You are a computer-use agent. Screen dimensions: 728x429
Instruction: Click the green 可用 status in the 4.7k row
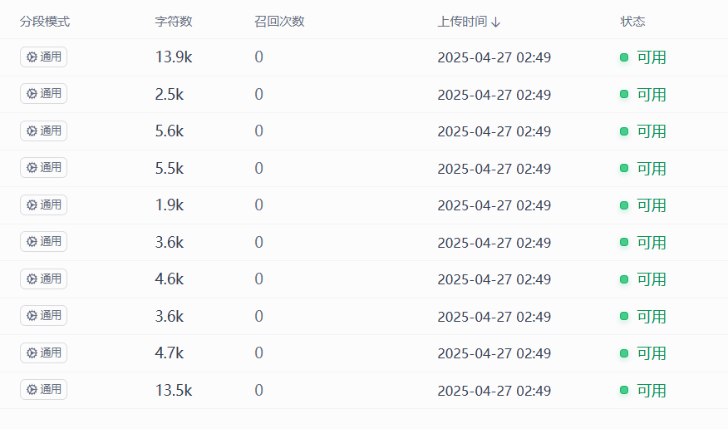tap(643, 353)
